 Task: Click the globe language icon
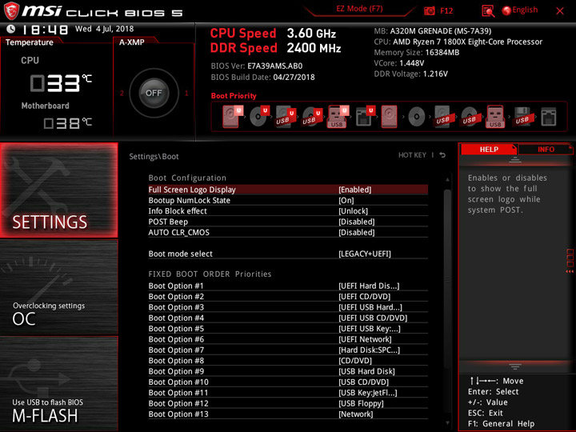pyautogui.click(x=506, y=10)
